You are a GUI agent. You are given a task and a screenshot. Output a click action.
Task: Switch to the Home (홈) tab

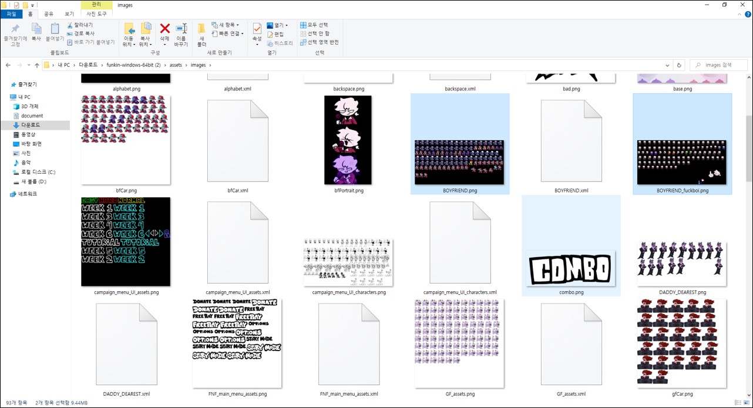pyautogui.click(x=30, y=14)
